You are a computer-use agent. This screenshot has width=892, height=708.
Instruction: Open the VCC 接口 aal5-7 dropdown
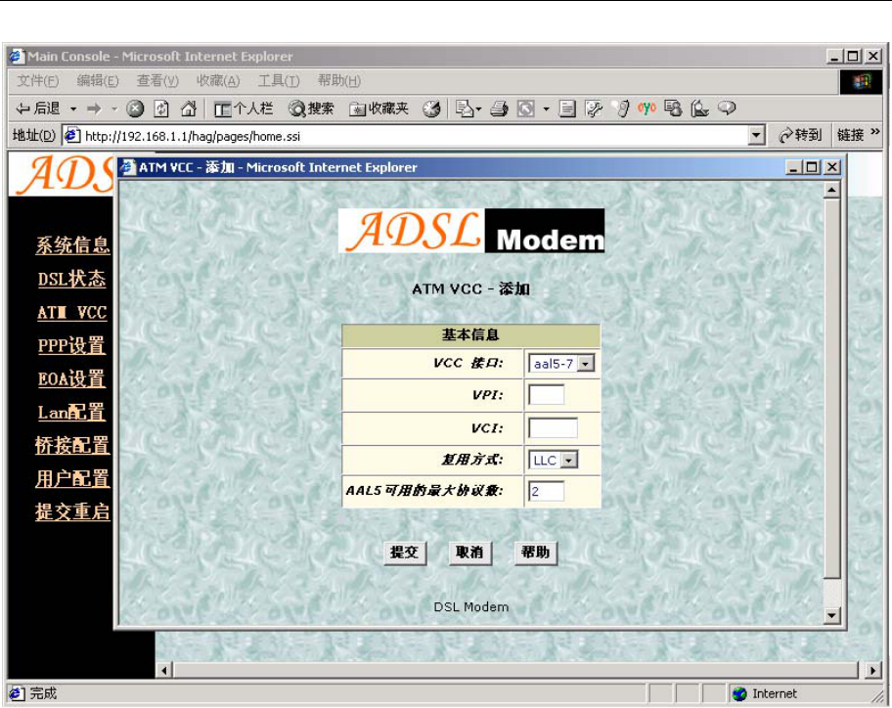pos(561,364)
